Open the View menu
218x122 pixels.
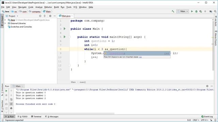14,7
